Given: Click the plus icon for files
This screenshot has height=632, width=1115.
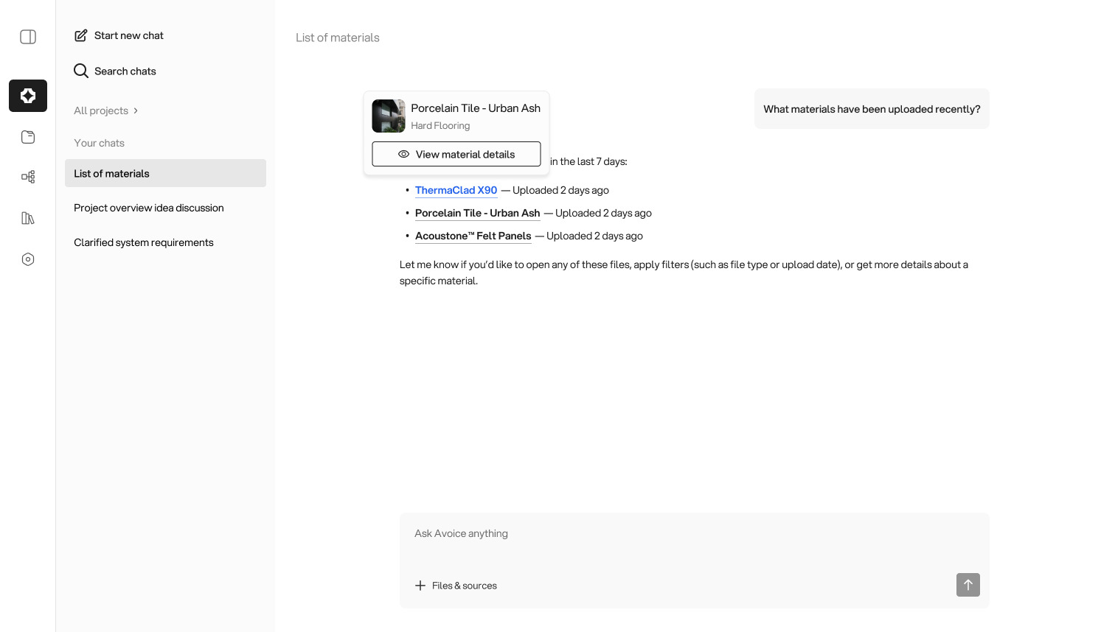Looking at the screenshot, I should [420, 586].
